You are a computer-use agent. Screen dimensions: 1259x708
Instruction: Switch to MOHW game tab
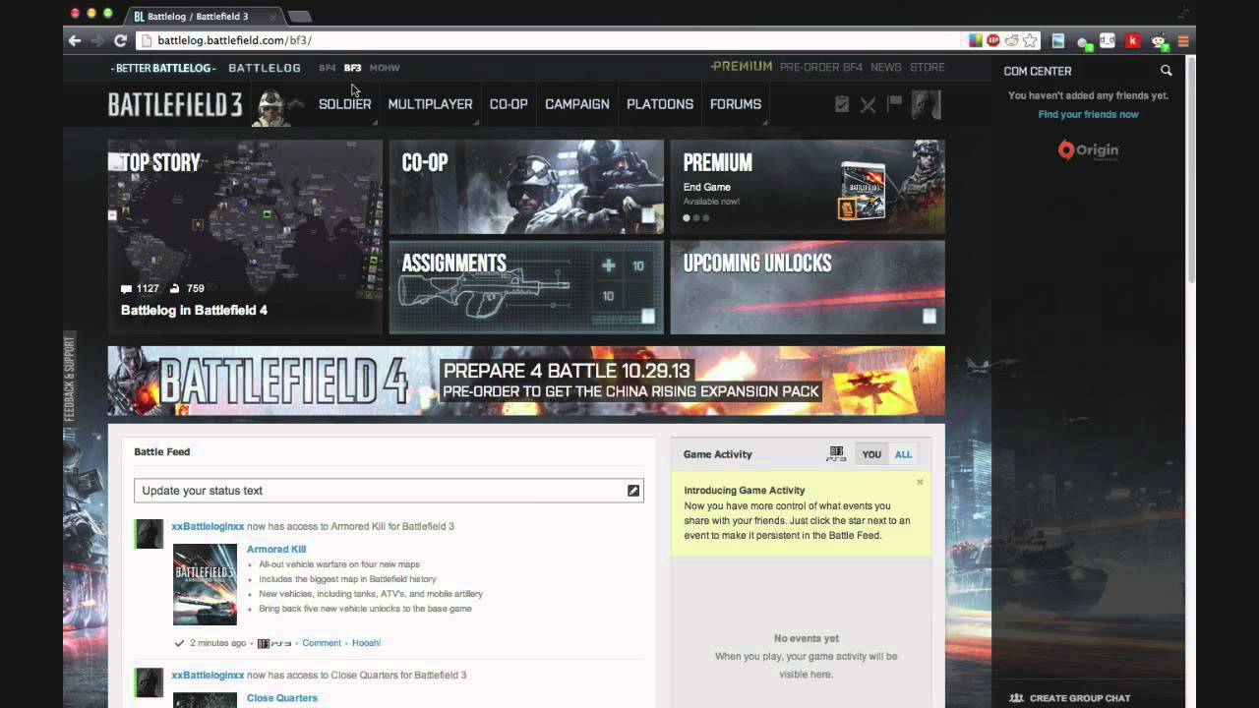385,68
